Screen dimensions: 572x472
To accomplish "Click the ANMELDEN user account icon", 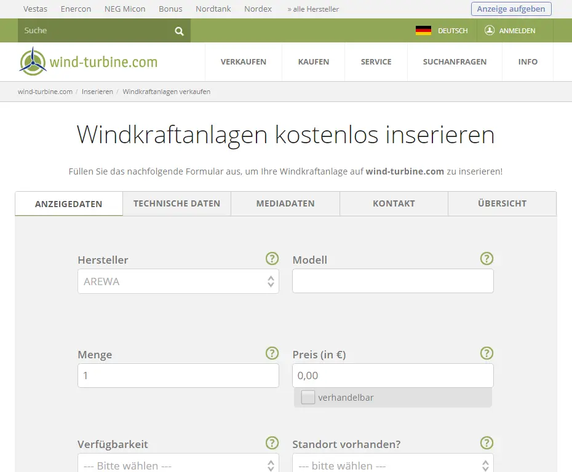I will pyautogui.click(x=489, y=30).
